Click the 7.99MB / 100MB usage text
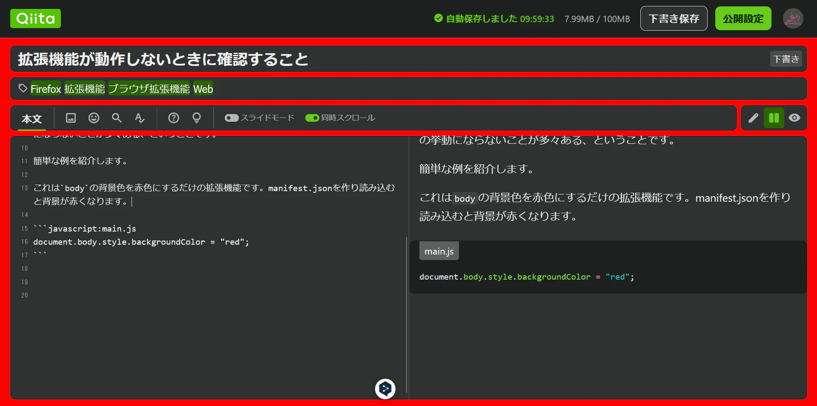The image size is (817, 406). click(597, 19)
